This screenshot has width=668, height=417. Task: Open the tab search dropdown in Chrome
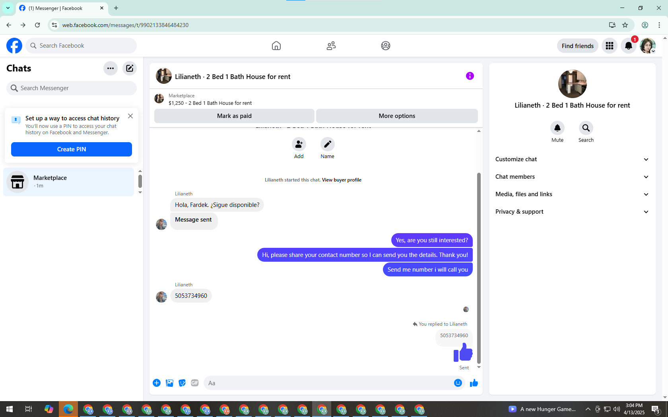tap(8, 8)
